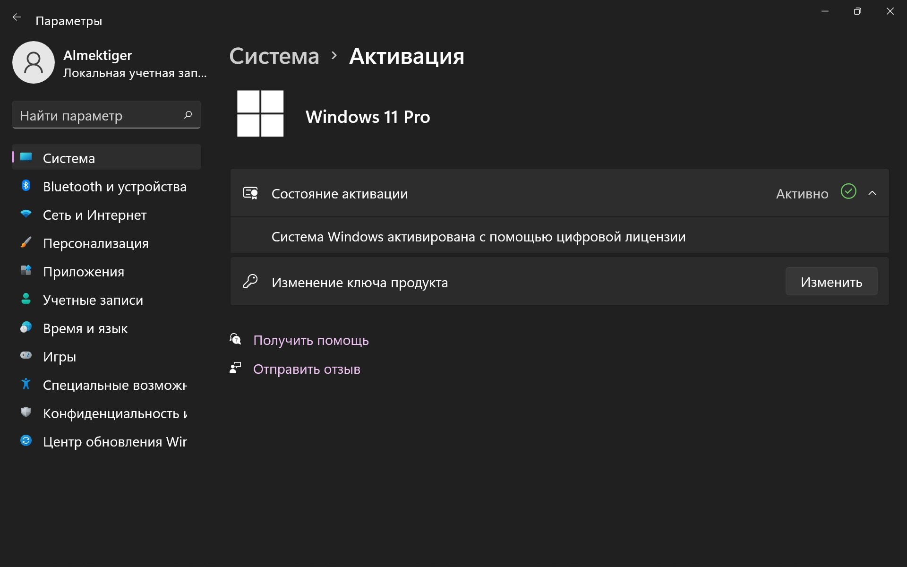
Task: Click the activation certificate icon
Action: (x=250, y=193)
